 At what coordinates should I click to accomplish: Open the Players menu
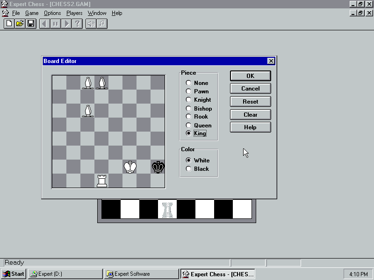coord(74,13)
